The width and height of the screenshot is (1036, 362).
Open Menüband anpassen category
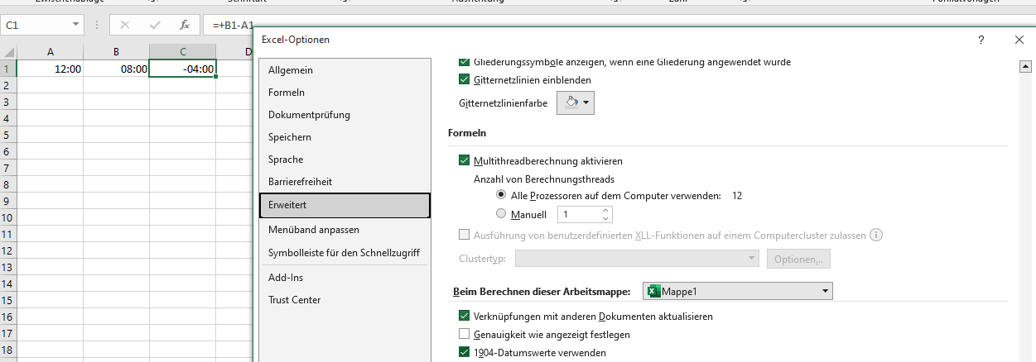pos(345,229)
